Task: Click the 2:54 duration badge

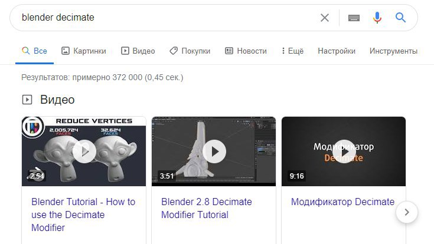Action: tap(37, 176)
